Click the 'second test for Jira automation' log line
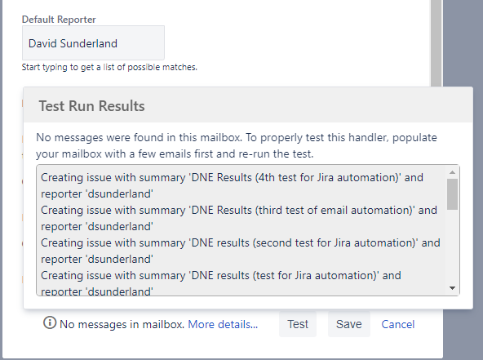Image resolution: width=483 pixels, height=360 pixels. coord(240,251)
